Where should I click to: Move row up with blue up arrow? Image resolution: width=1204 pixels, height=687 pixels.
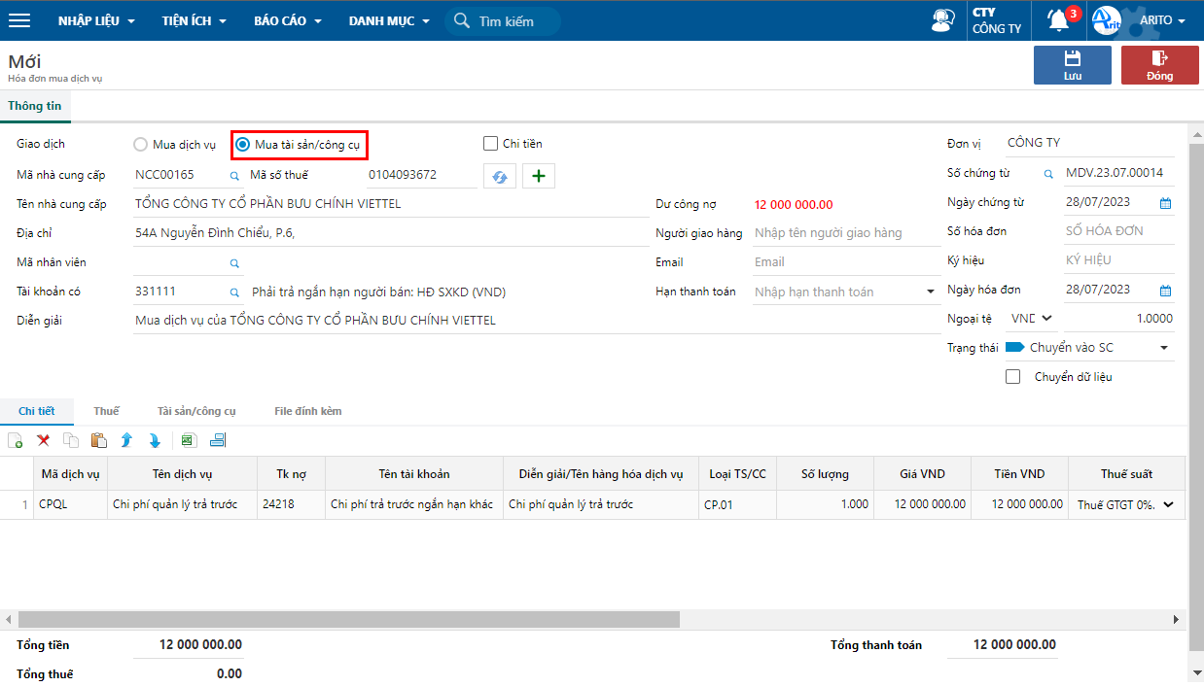point(126,440)
